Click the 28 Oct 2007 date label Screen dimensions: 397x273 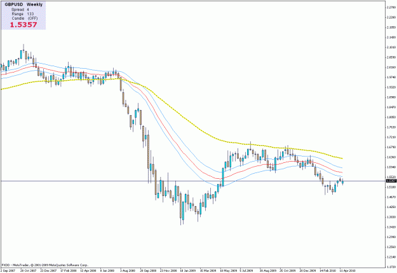[x=29, y=270]
